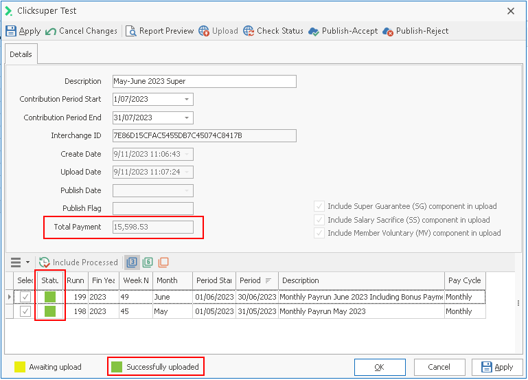Viewport: 528px width, 380px height.
Task: Click Publish-Reject cloud icon
Action: (388, 31)
